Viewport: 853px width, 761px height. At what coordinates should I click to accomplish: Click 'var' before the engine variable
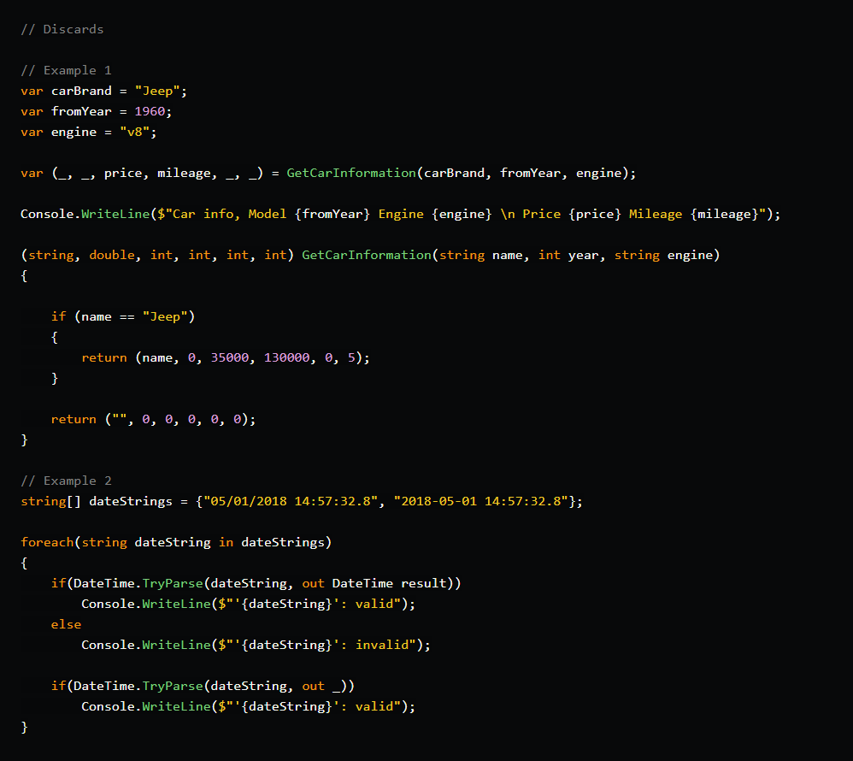[x=32, y=133]
